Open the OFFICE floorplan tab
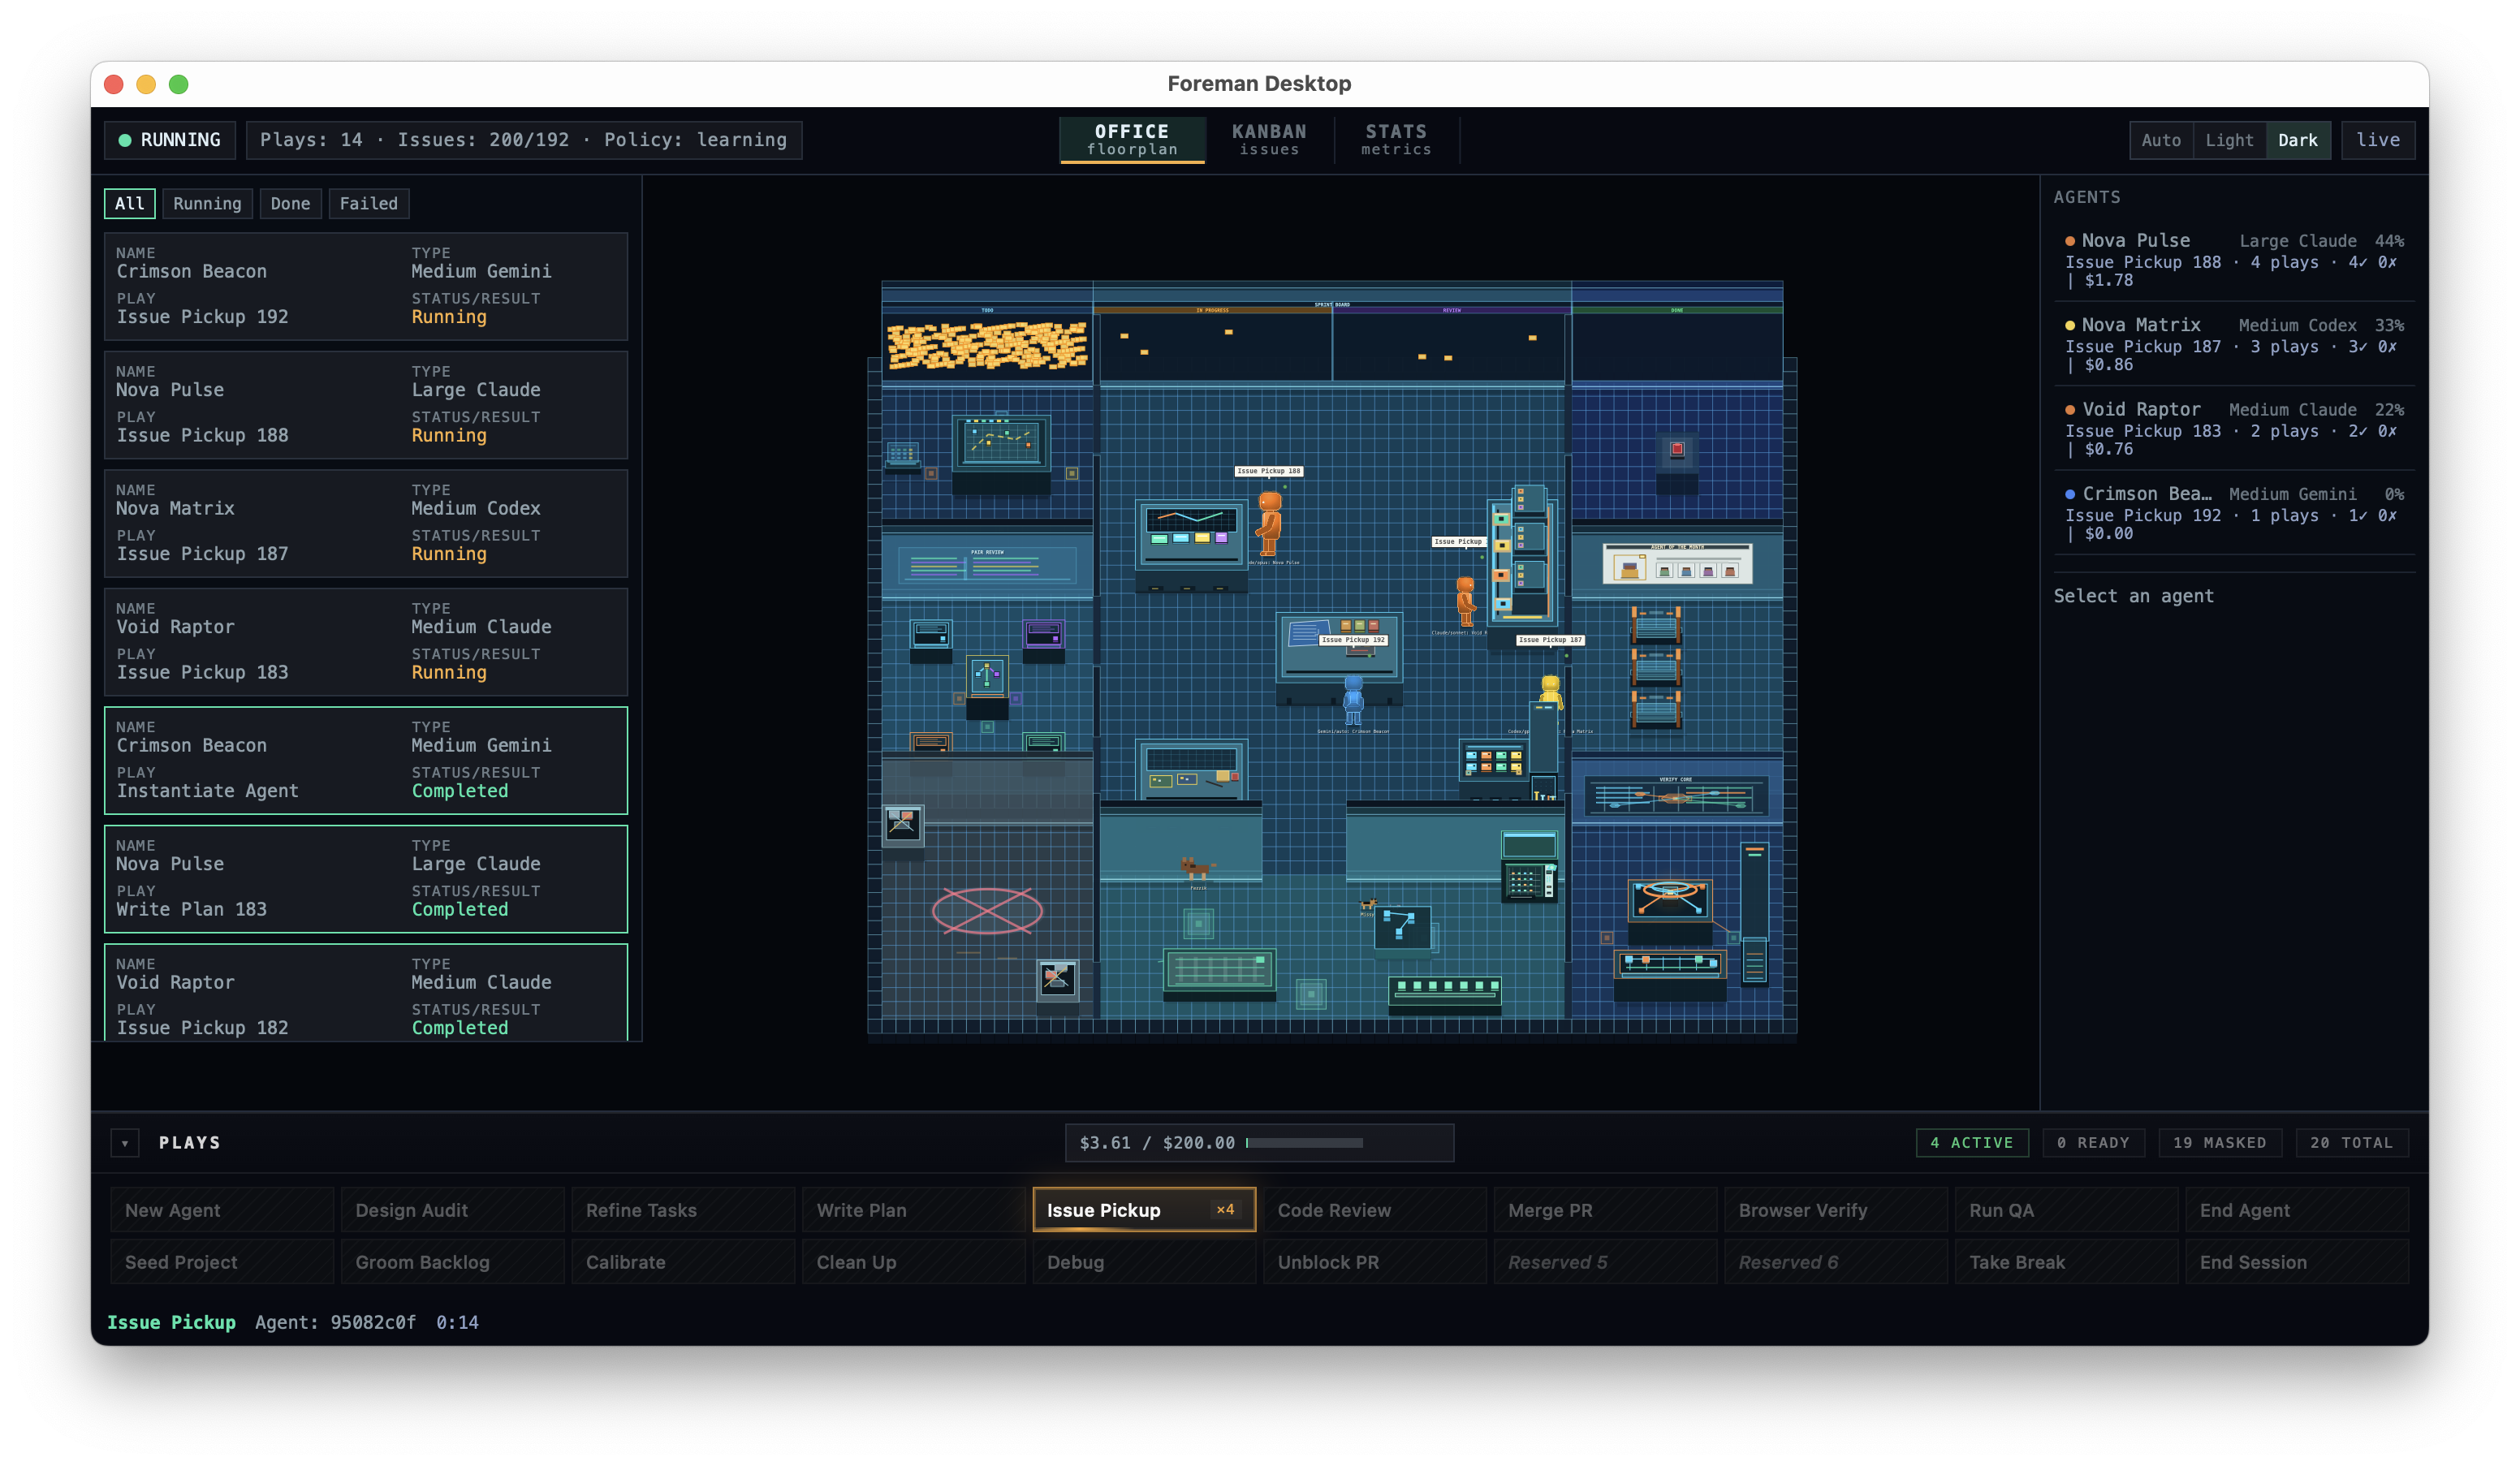Viewport: 2520px width, 1466px height. click(x=1132, y=140)
